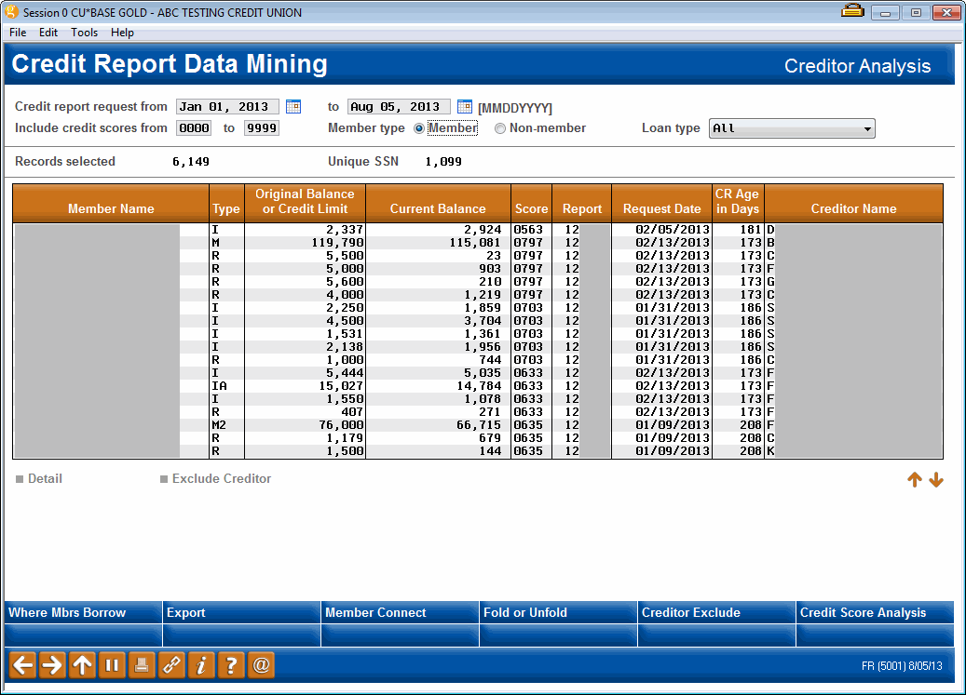Screen dimensions: 966x695
Task: Page the list up with the orange arrow
Action: [915, 480]
